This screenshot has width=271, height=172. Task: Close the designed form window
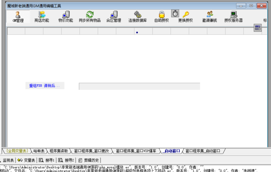[x=261, y=6]
